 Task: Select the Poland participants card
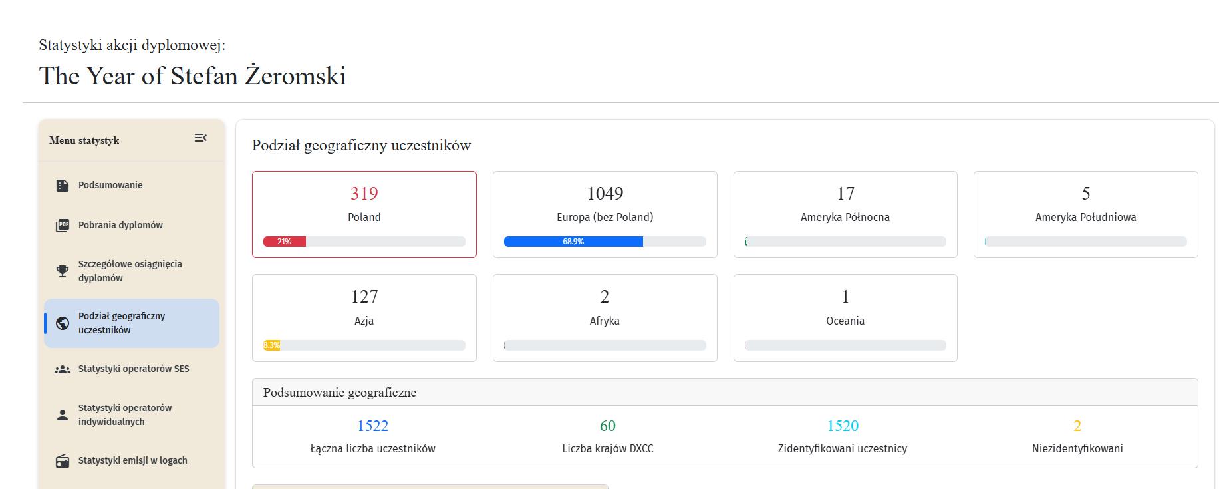tap(364, 213)
